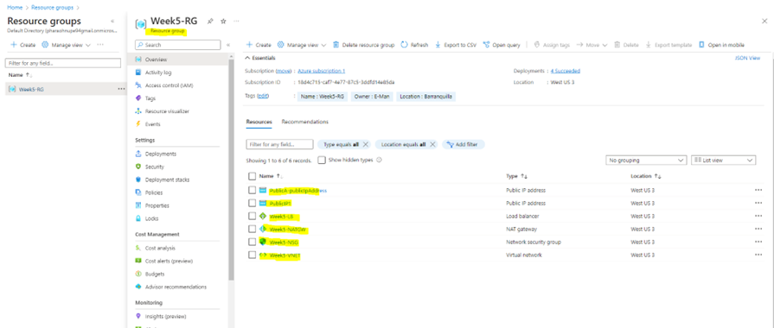Click the Refresh toolbar button

[x=414, y=45]
